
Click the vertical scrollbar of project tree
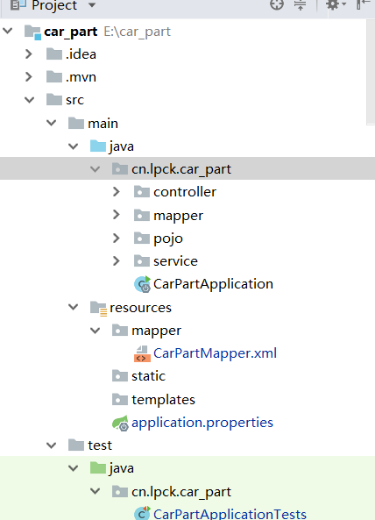[371, 72]
